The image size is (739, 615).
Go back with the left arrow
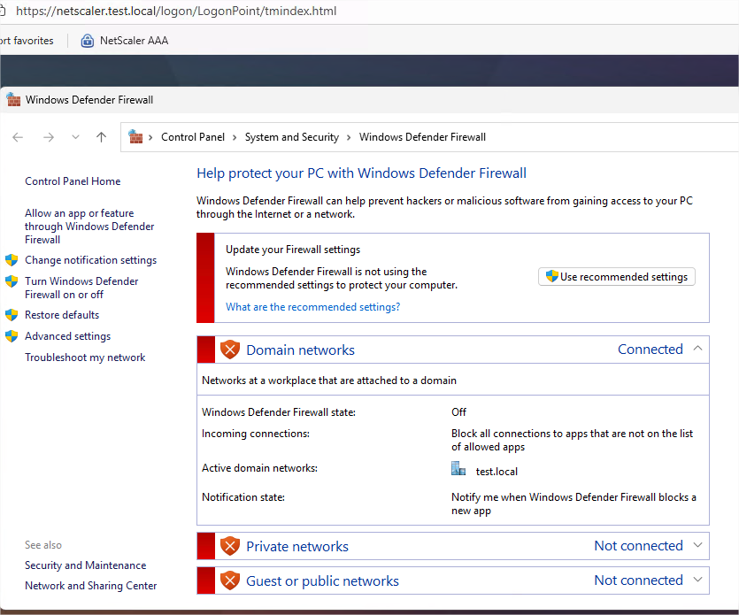pyautogui.click(x=18, y=137)
